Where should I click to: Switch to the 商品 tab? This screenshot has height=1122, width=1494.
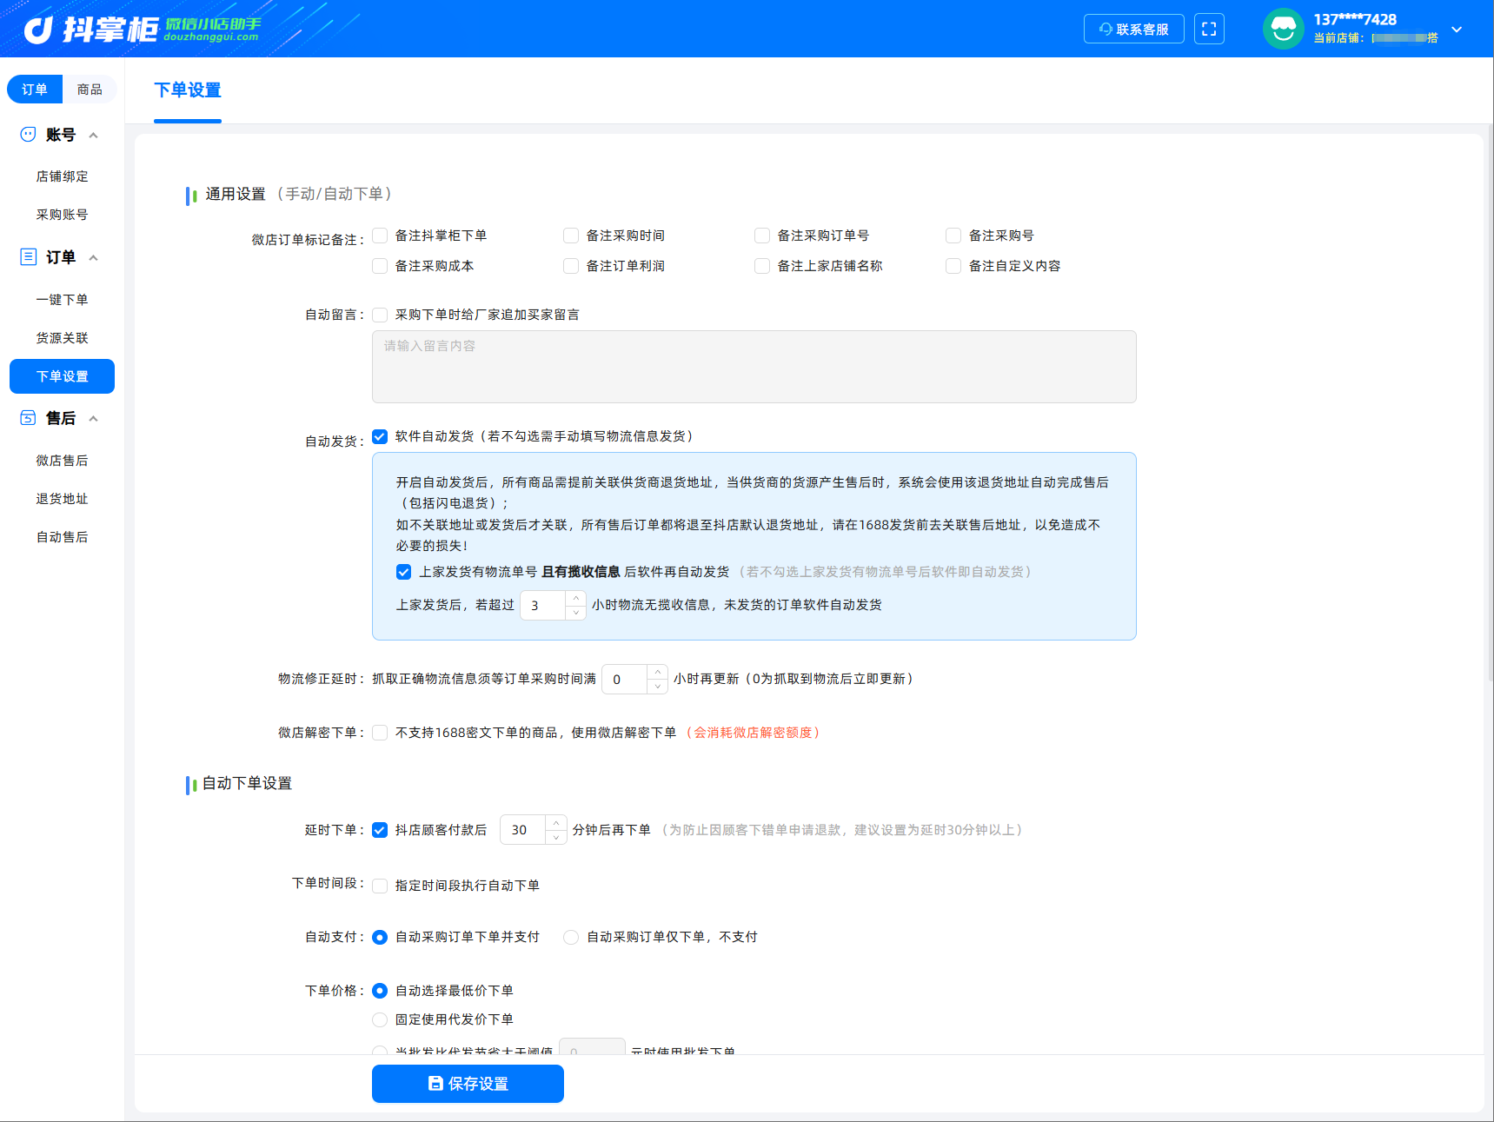click(x=90, y=89)
